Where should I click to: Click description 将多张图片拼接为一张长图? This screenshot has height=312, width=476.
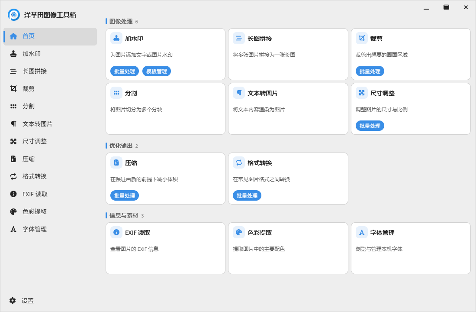click(x=264, y=55)
